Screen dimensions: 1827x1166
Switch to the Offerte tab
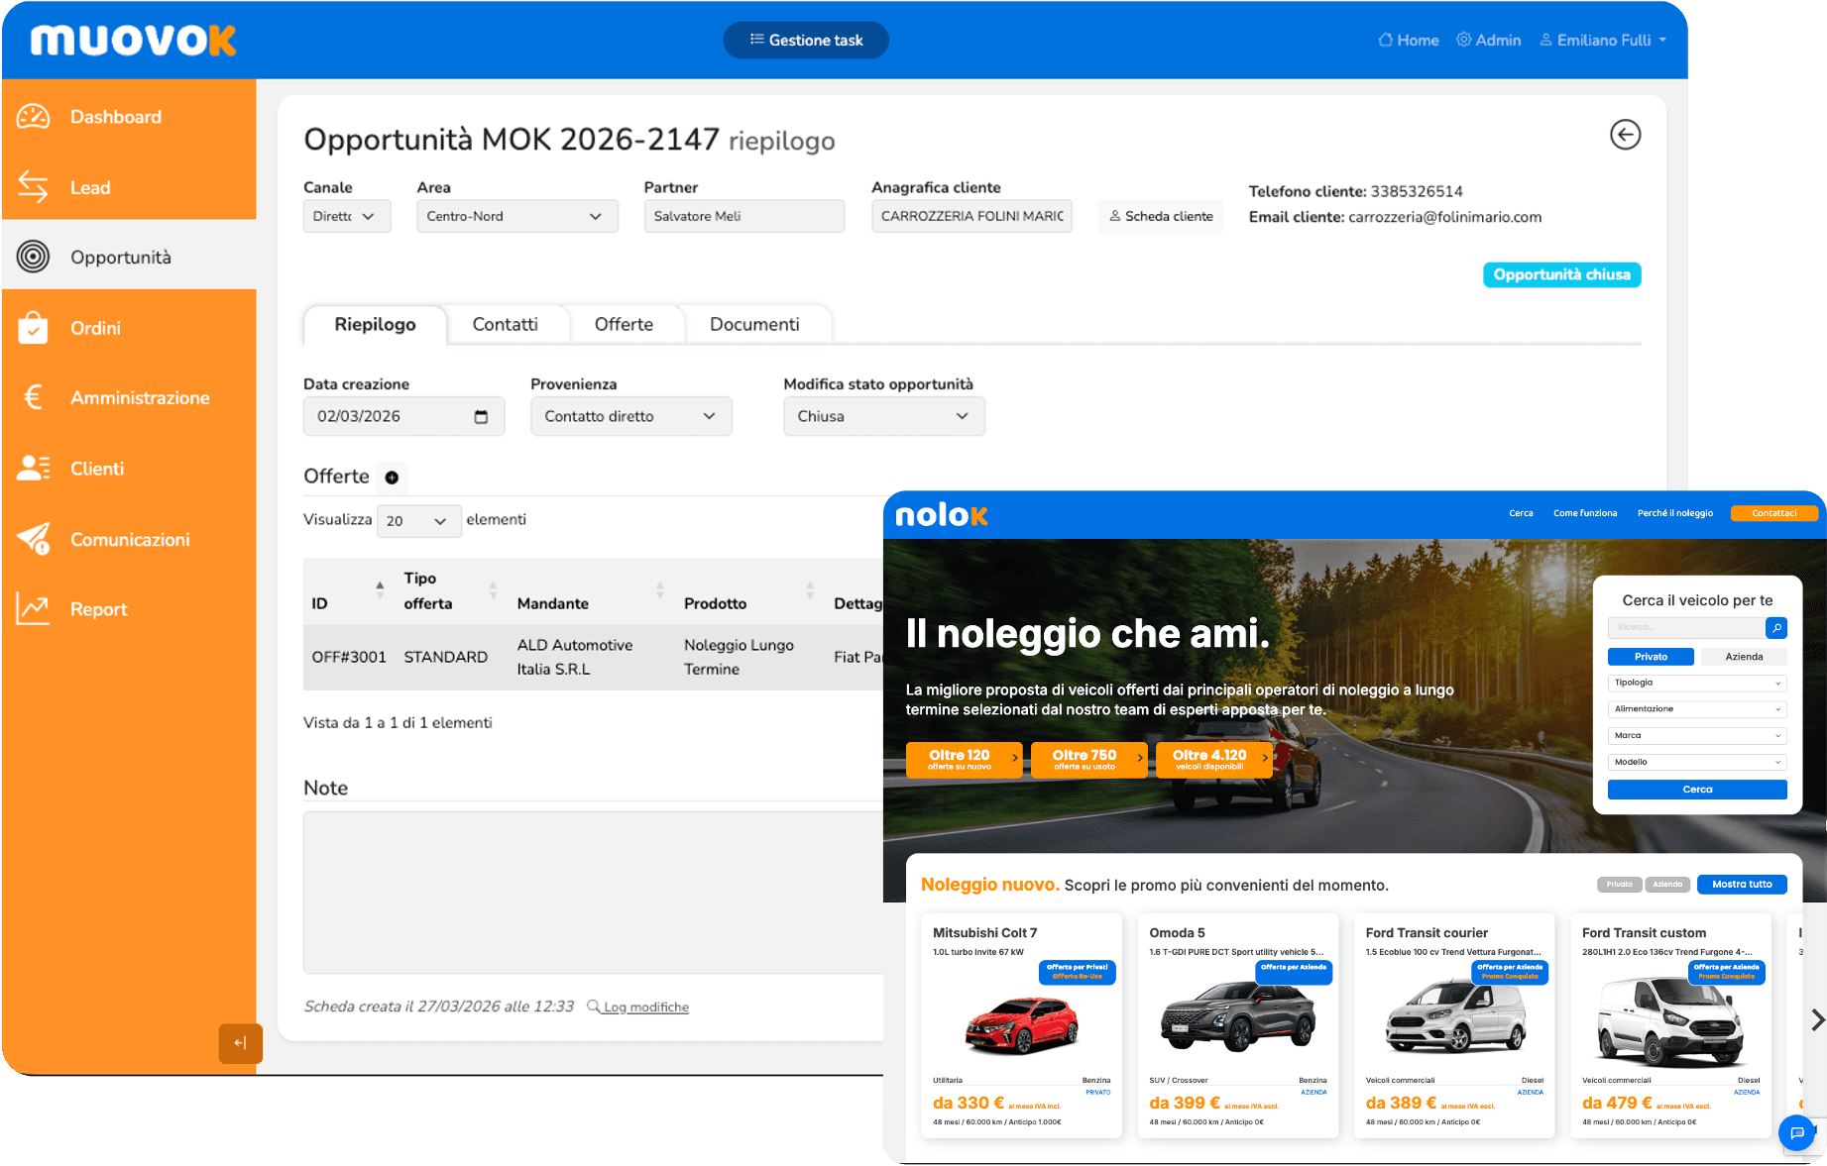tap(624, 324)
